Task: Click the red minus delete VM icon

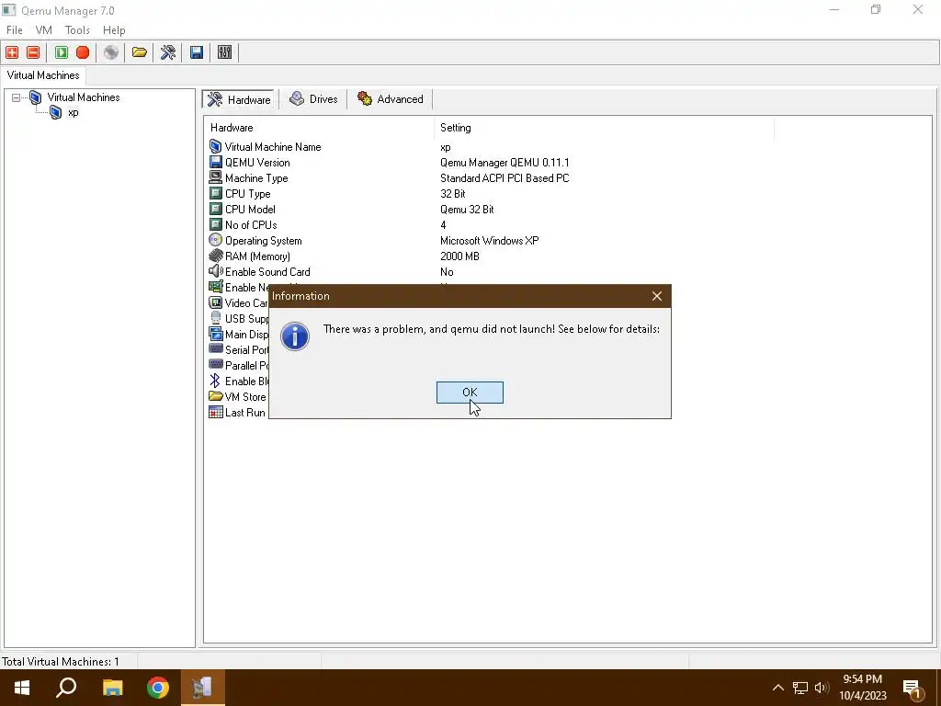Action: 34,52
